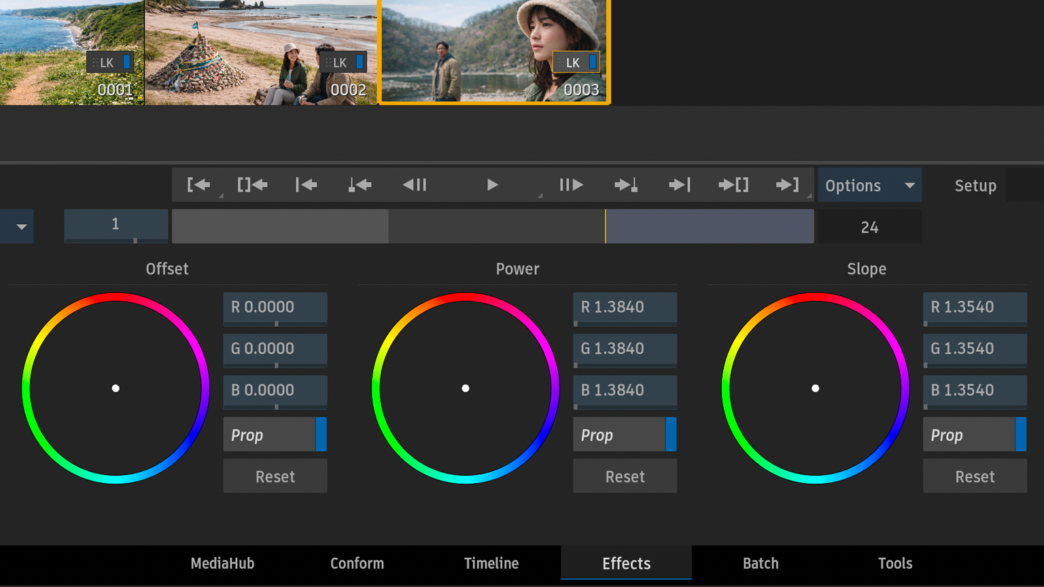Viewport: 1044px width, 587px height.
Task: Jump to the last frame icon
Action: click(679, 185)
